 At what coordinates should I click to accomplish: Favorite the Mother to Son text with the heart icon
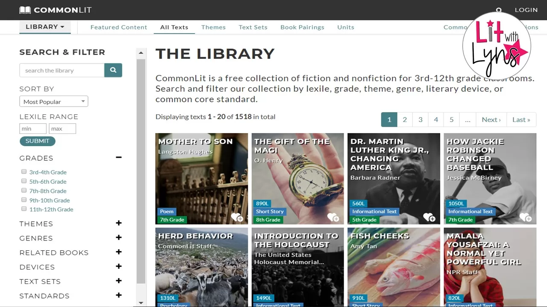[237, 218]
